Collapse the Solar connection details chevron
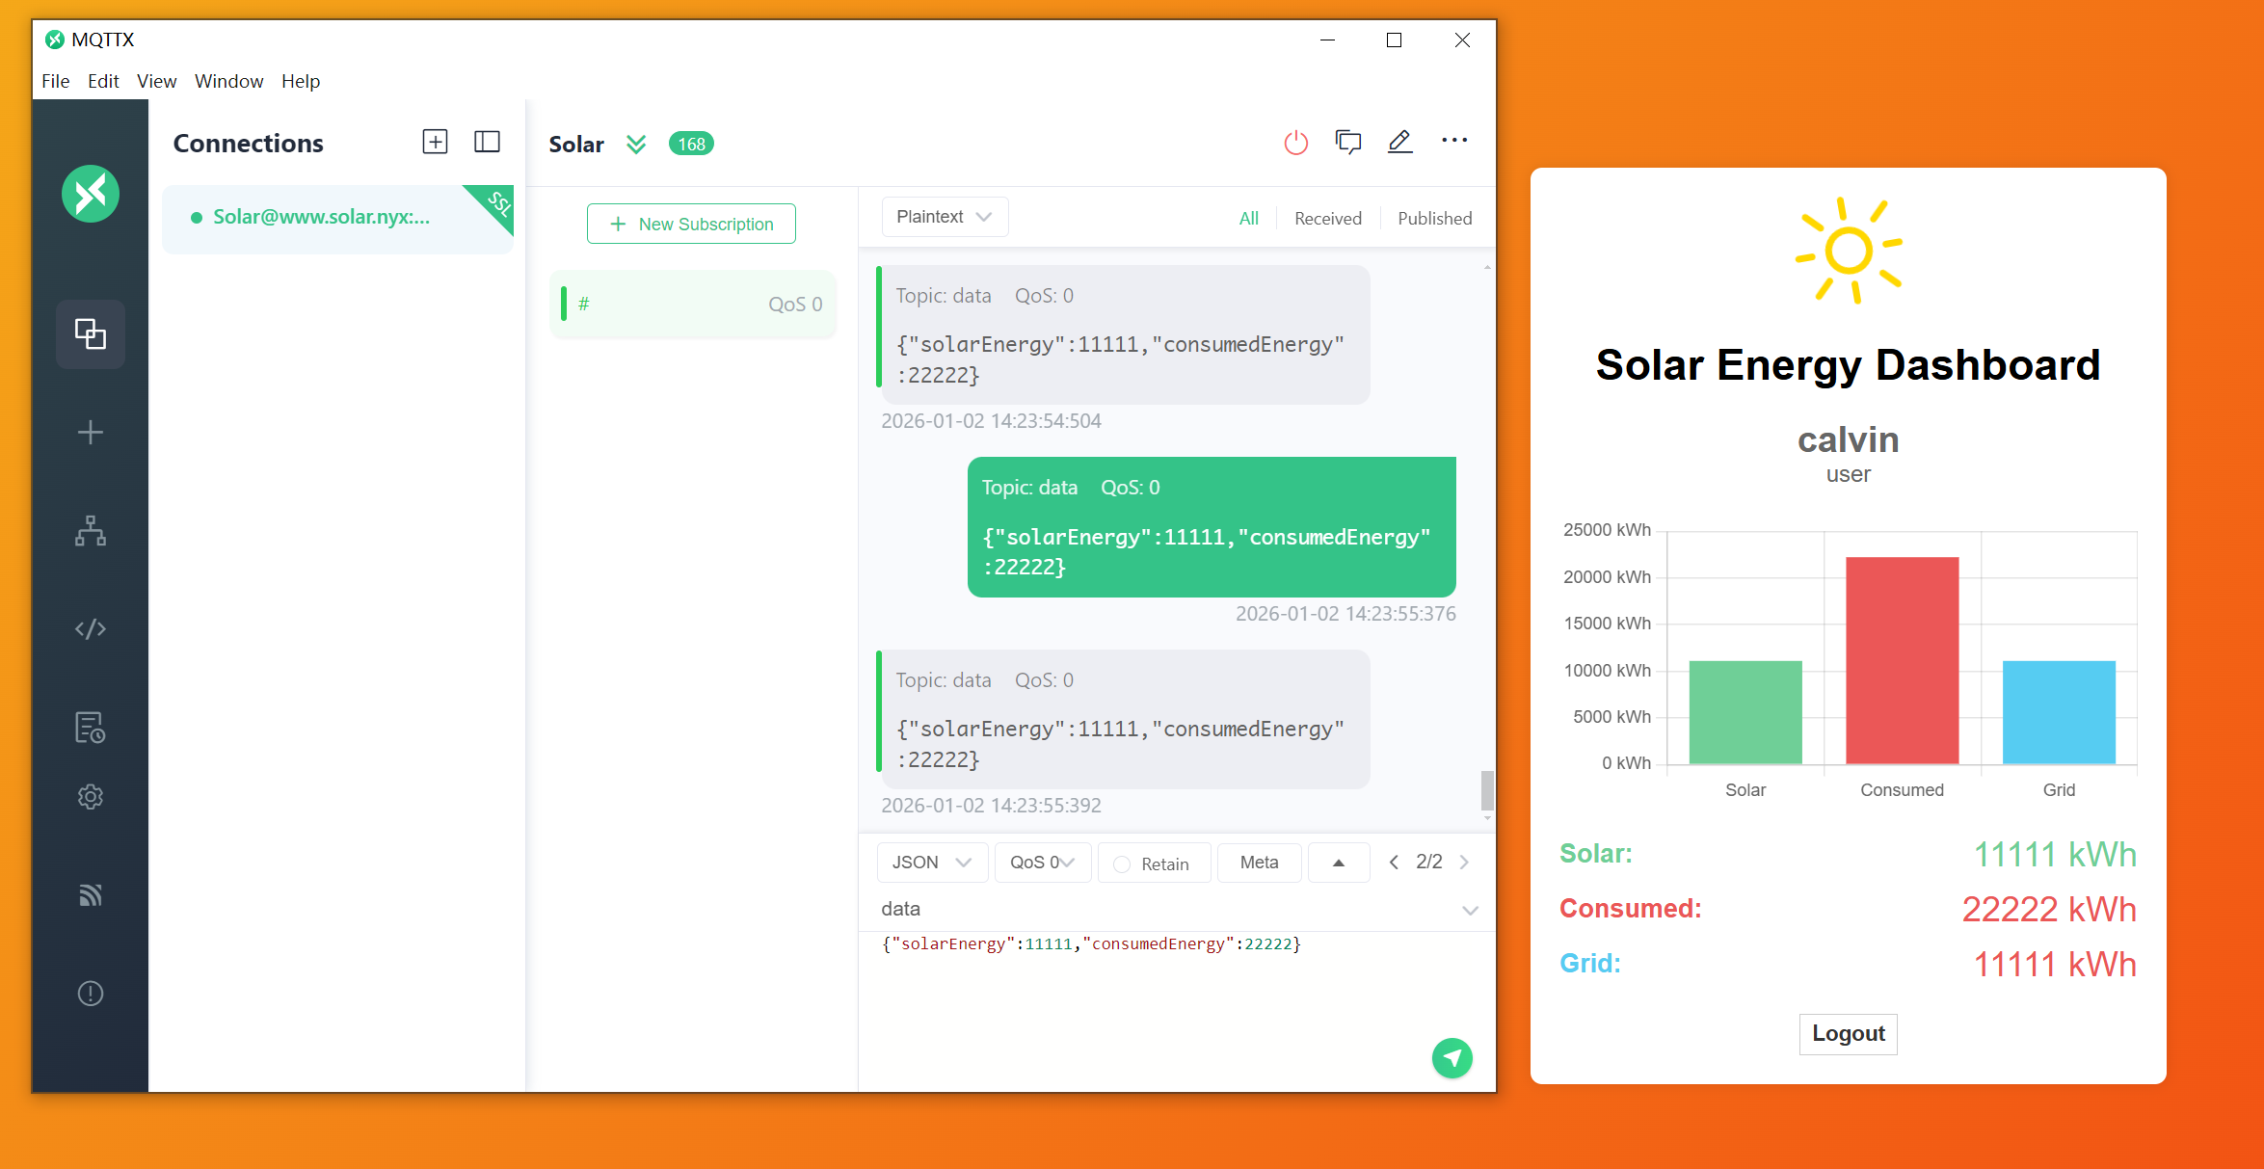This screenshot has height=1169, width=2264. [x=636, y=145]
